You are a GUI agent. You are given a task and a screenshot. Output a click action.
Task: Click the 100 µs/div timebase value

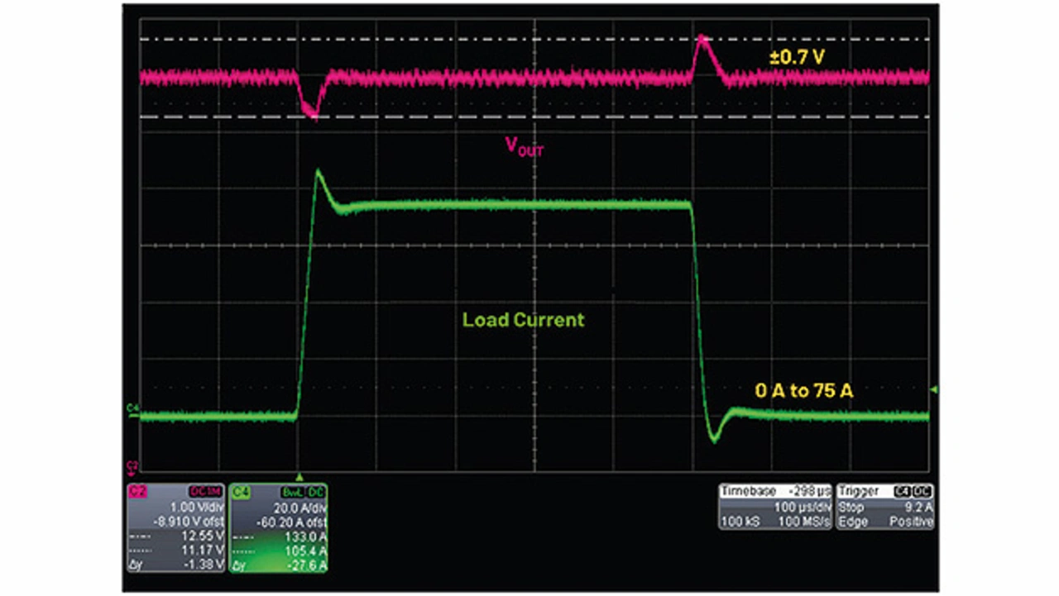pyautogui.click(x=800, y=506)
